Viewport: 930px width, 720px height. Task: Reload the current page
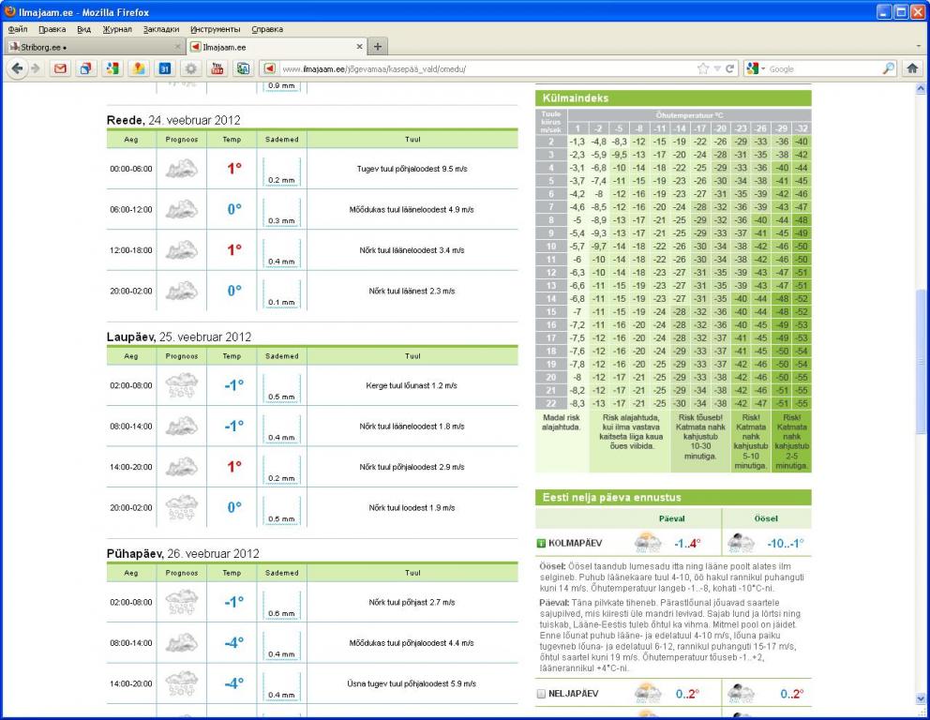[731, 68]
